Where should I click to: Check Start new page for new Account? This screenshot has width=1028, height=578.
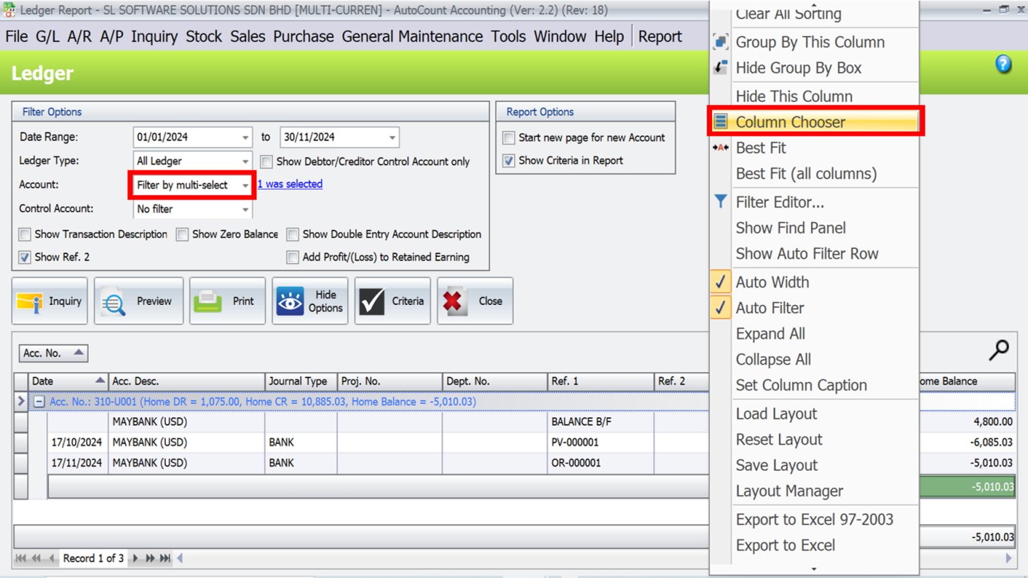click(x=509, y=138)
